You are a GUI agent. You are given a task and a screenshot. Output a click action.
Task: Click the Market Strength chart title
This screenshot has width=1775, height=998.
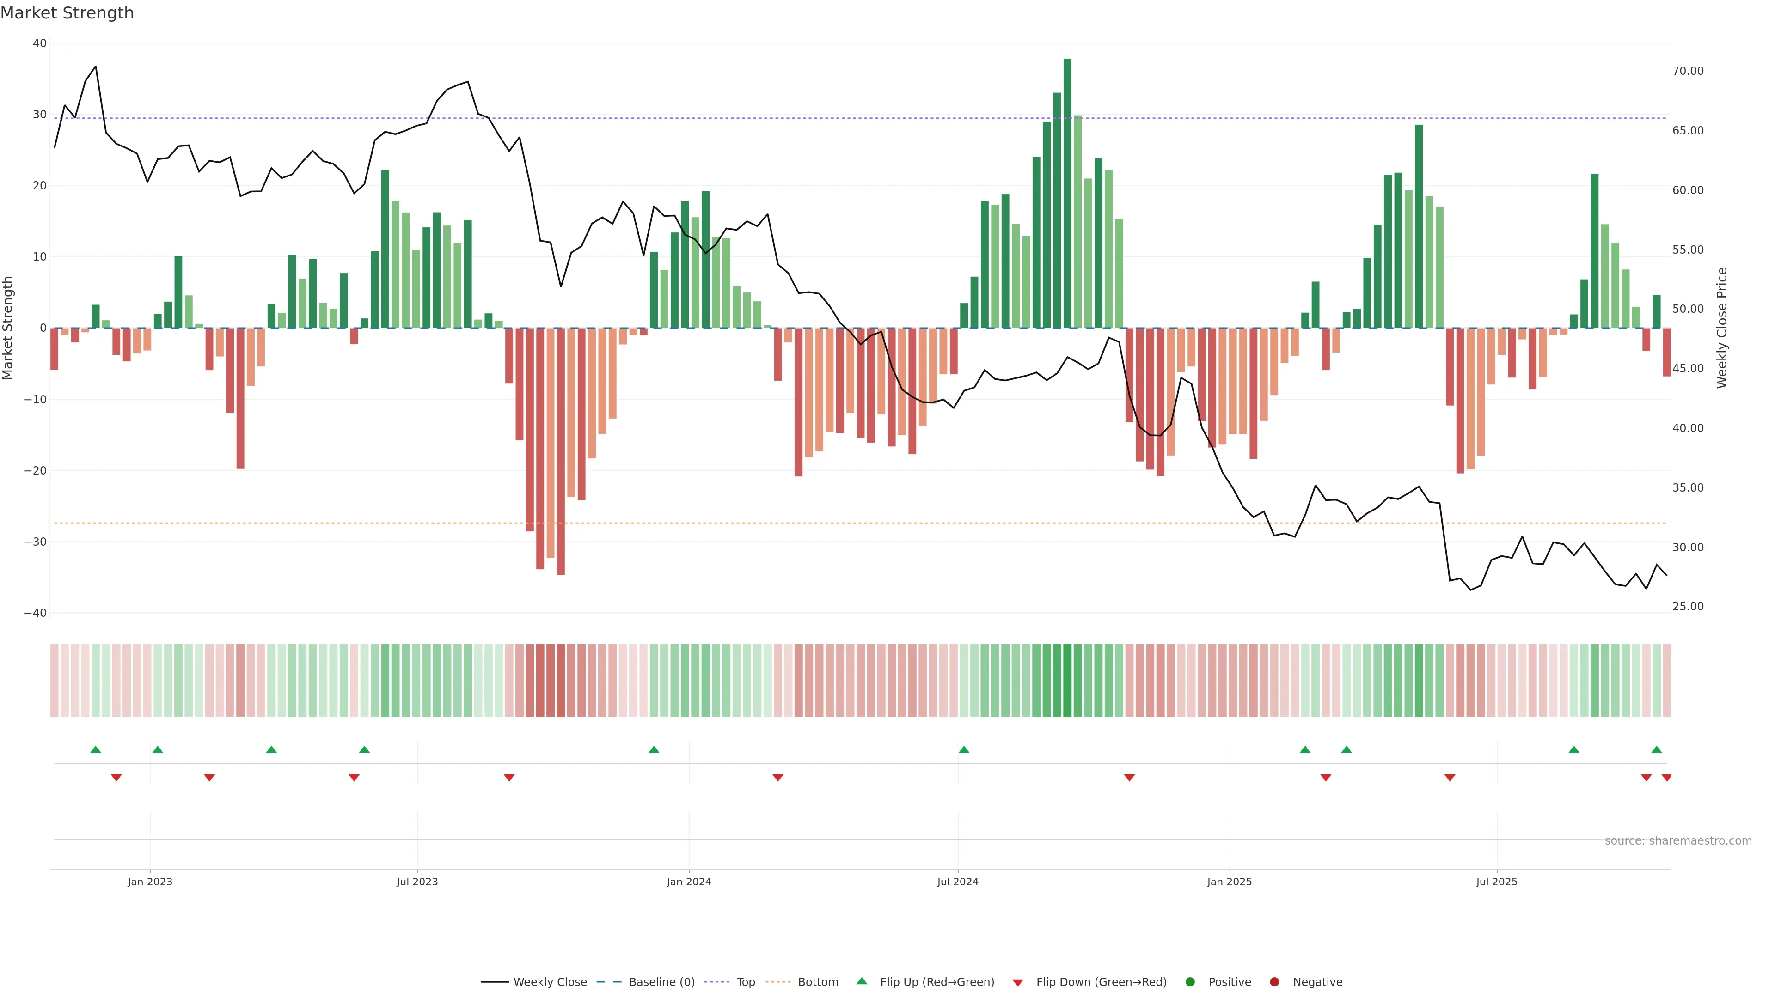pyautogui.click(x=67, y=13)
